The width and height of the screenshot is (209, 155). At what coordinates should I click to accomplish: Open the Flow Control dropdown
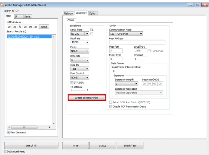tap(80, 77)
